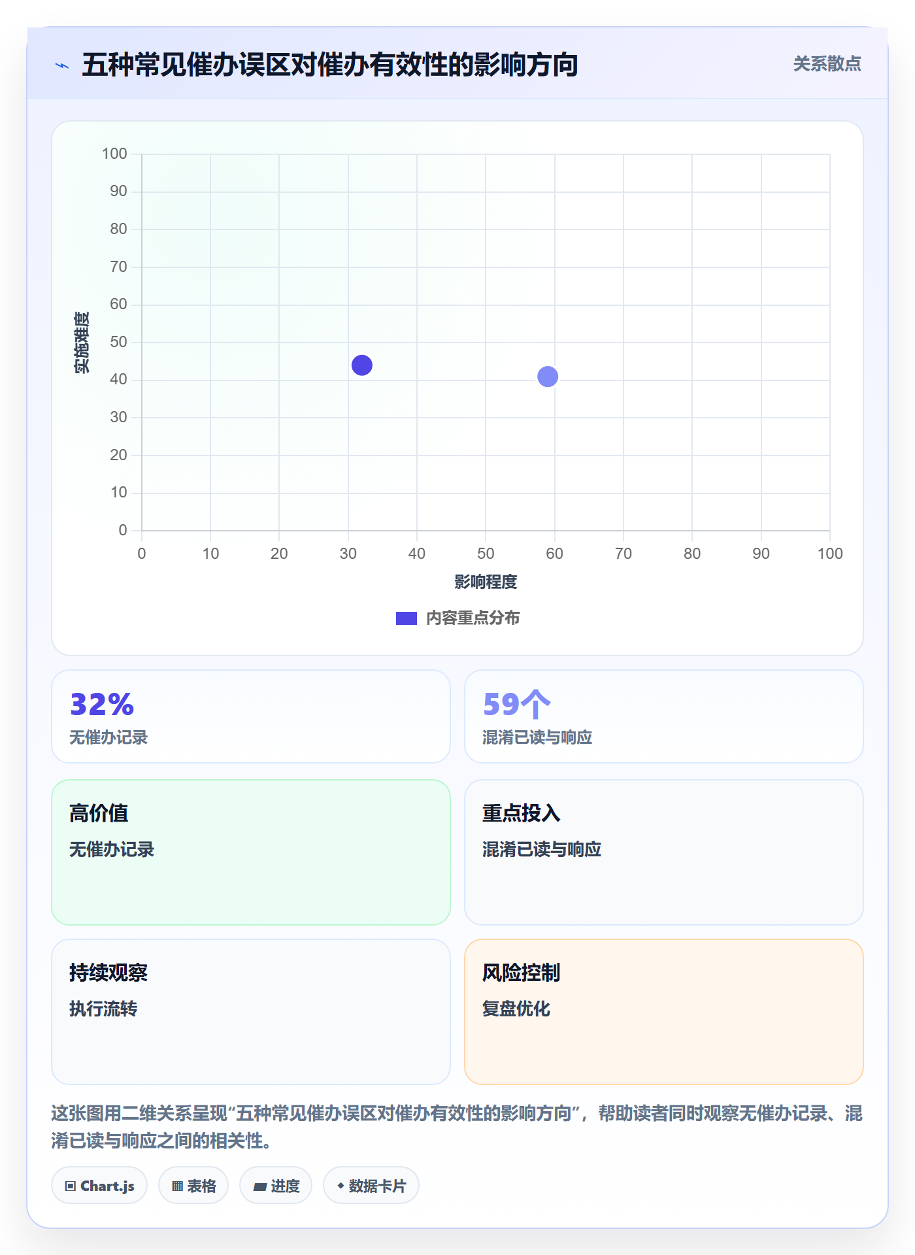Viewport: 915px width, 1255px height.
Task: Click the main title 五种常见催办误区对催办有效性的影响方向
Action: pos(330,65)
